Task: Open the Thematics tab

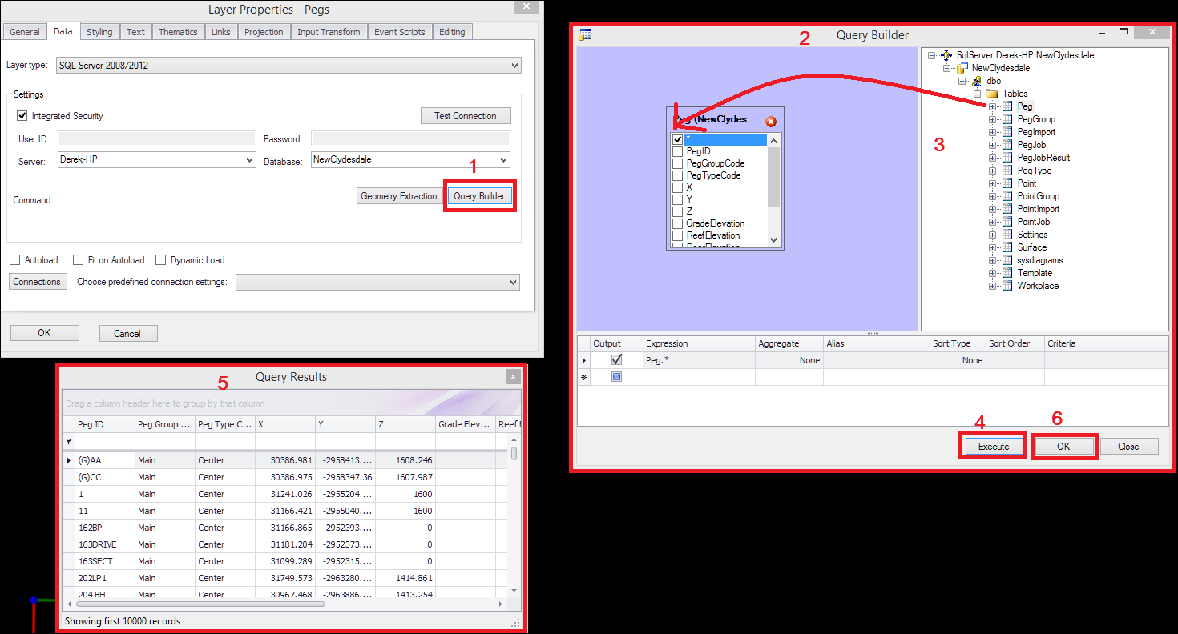Action: pyautogui.click(x=178, y=32)
